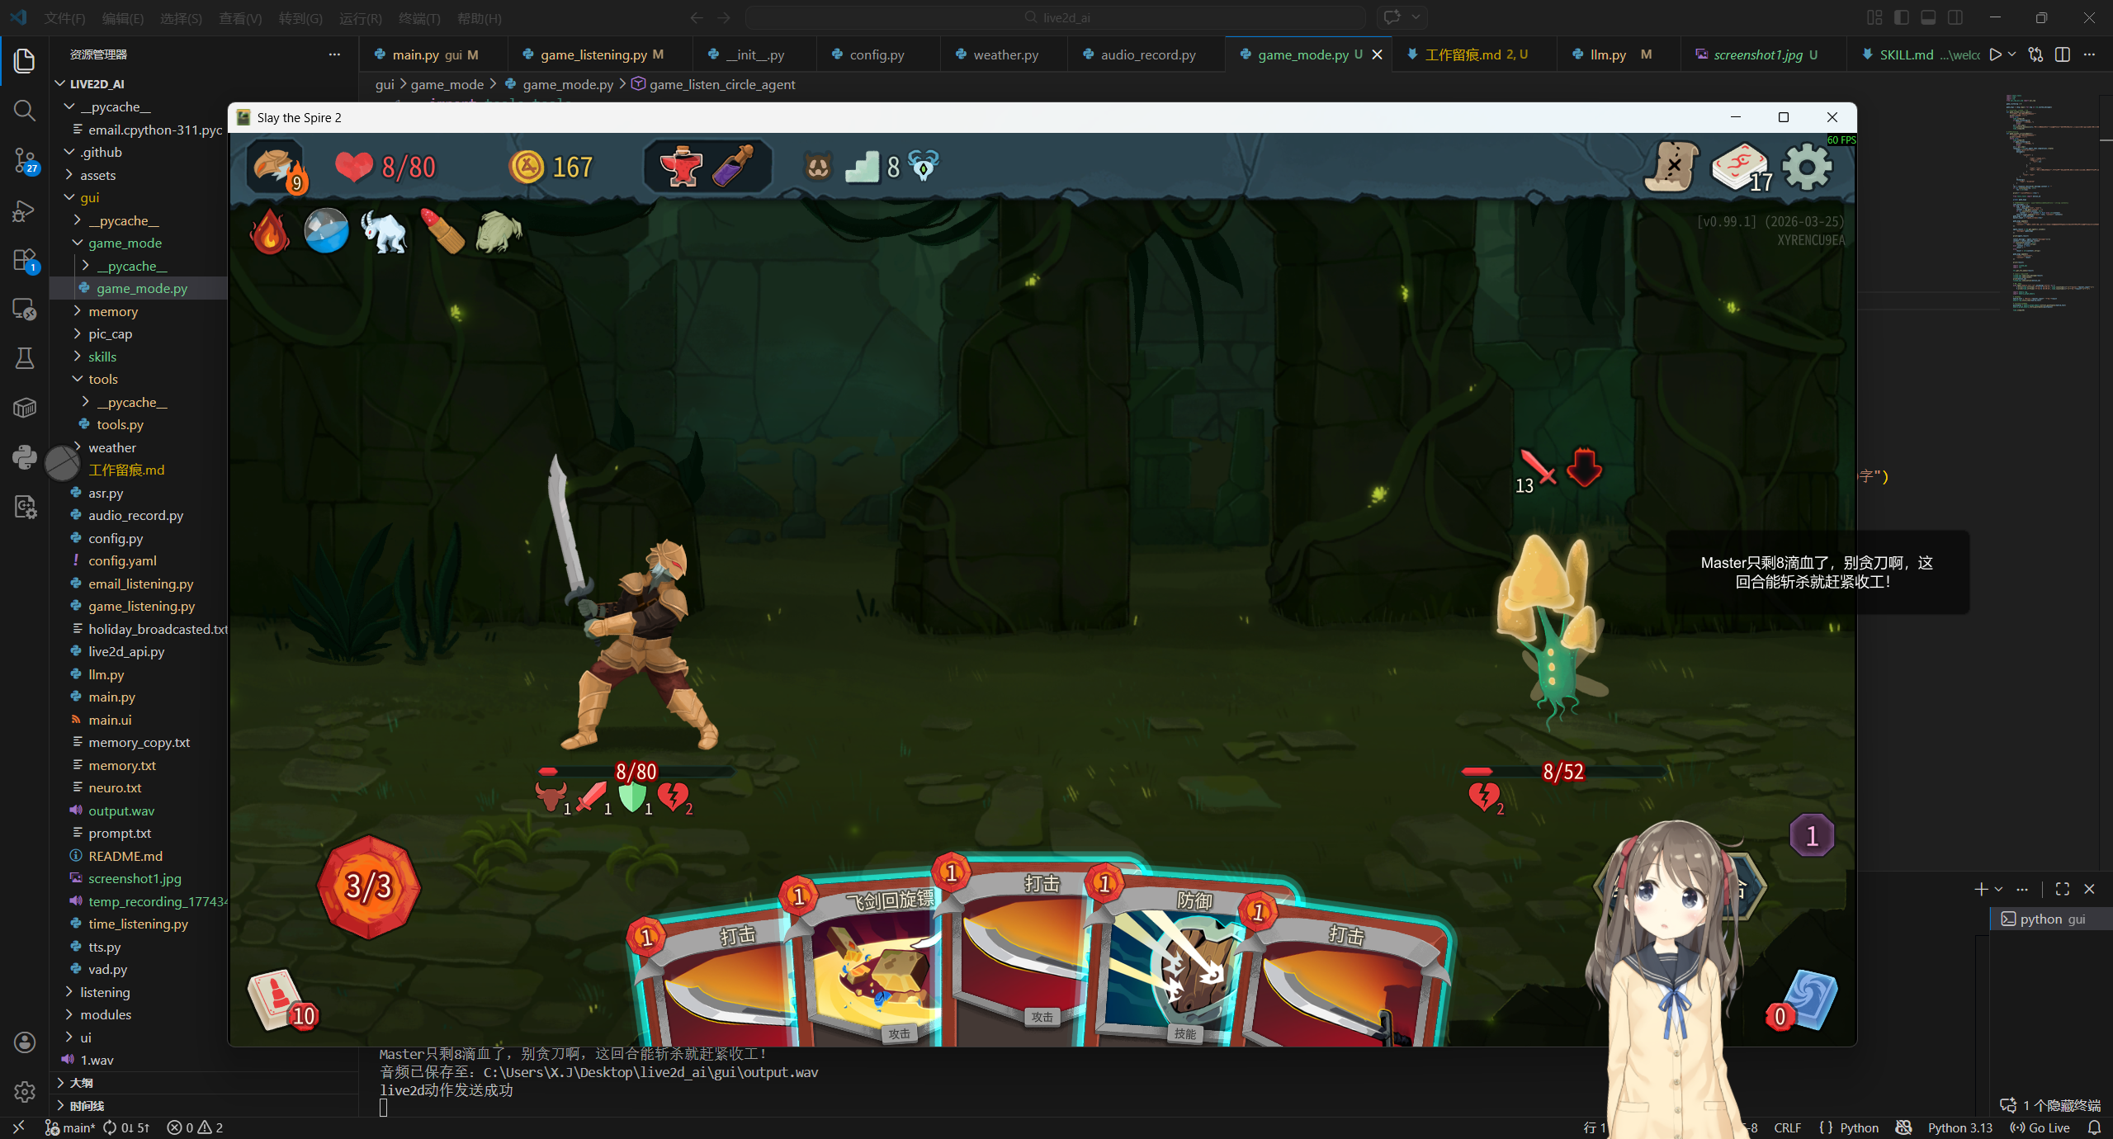The width and height of the screenshot is (2113, 1139).
Task: Click the game settings gear icon
Action: pos(1806,168)
